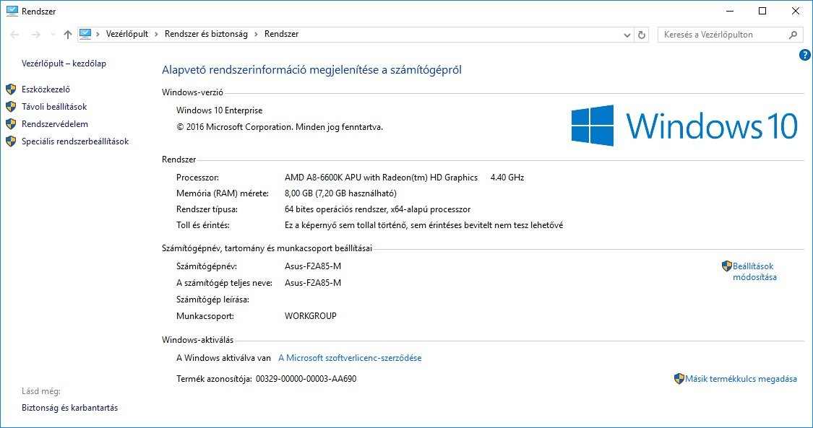
Task: Open Help with the question mark icon
Action: pyautogui.click(x=805, y=55)
